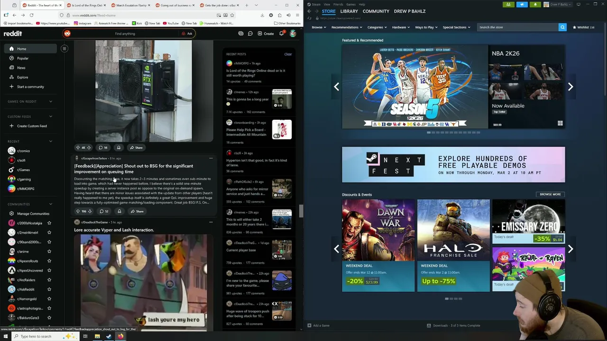Reload the Steam store page
The width and height of the screenshot is (607, 341).
310,18
